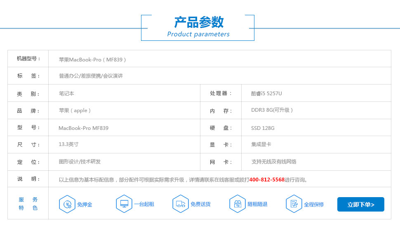400x233 pixels.
Task: Click the 全程保修 repair icon
Action: tap(294, 204)
